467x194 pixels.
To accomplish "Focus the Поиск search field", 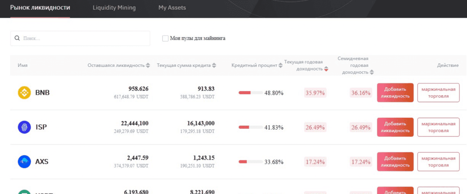I will 80,38.
